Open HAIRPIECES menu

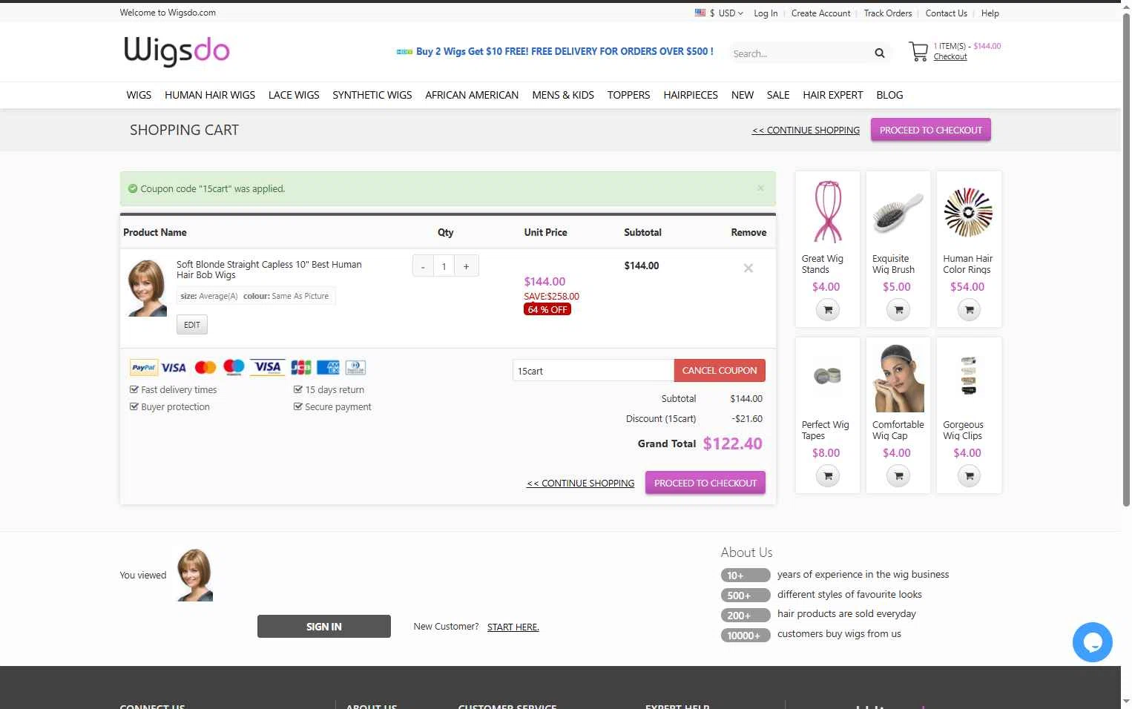point(691,95)
